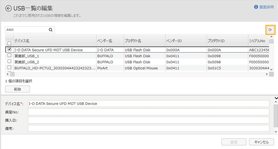Click the I-O DATA vendor cell
Viewport: 278px width, 149px height.
(x=110, y=50)
